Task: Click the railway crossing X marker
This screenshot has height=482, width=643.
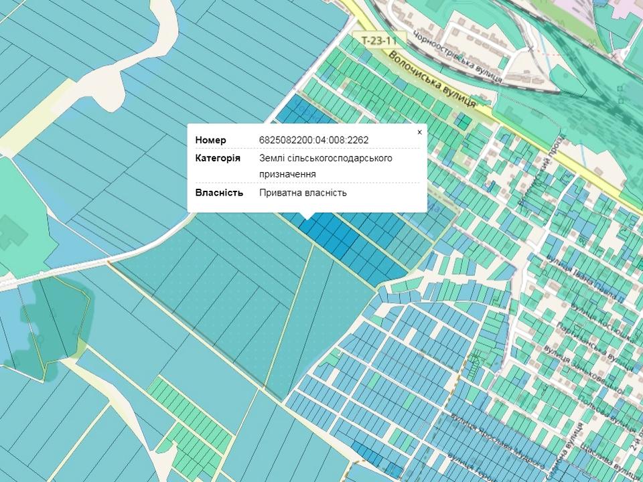Action: [x=530, y=48]
